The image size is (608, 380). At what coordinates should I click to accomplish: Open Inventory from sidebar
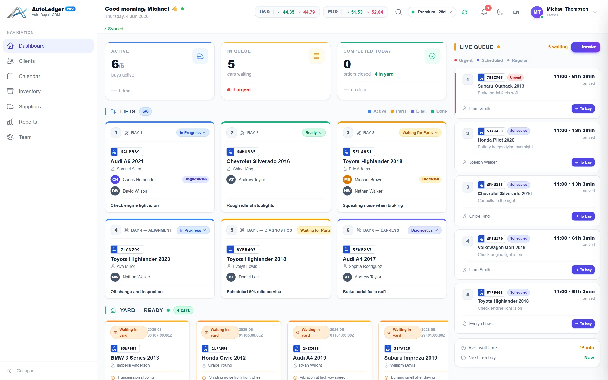(48, 91)
